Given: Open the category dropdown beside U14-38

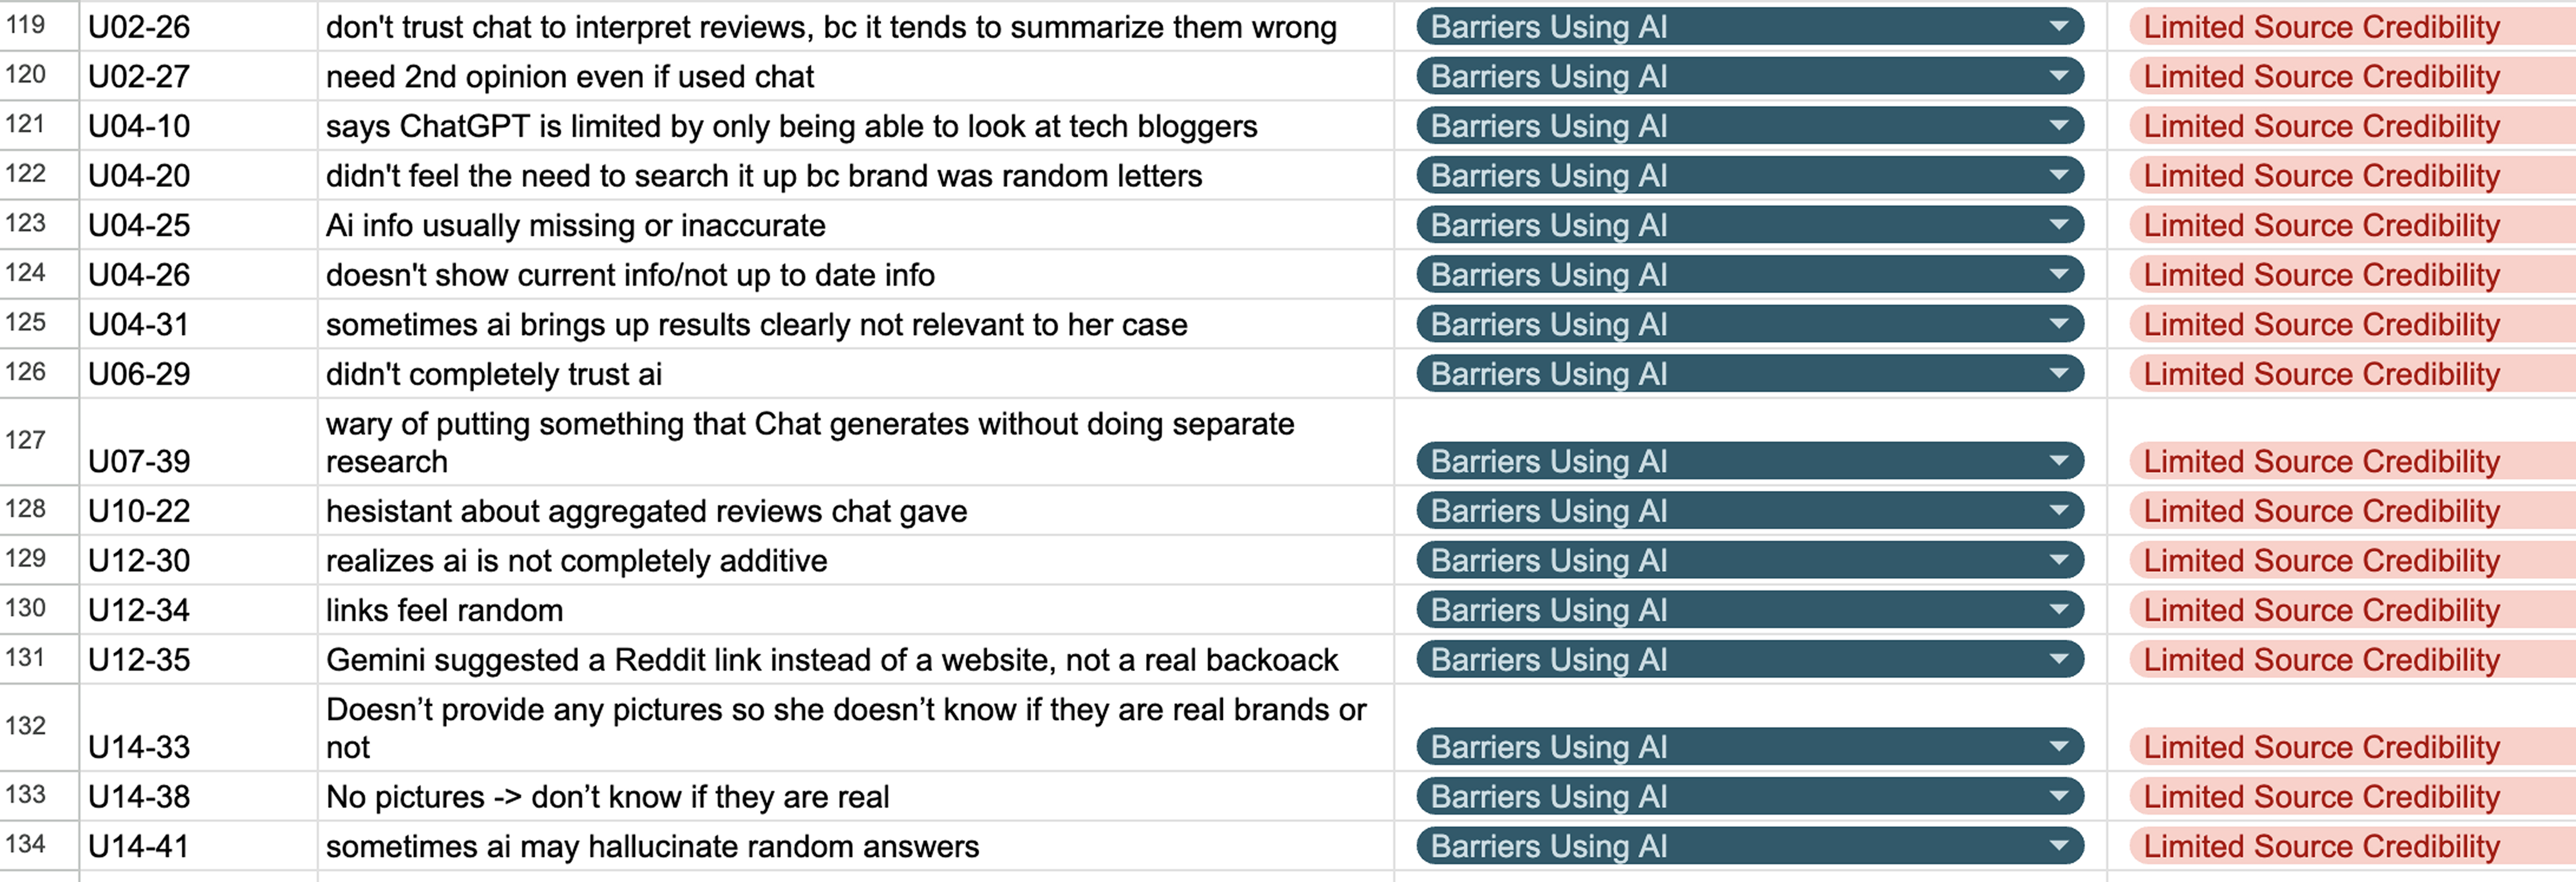Looking at the screenshot, I should (x=2060, y=796).
